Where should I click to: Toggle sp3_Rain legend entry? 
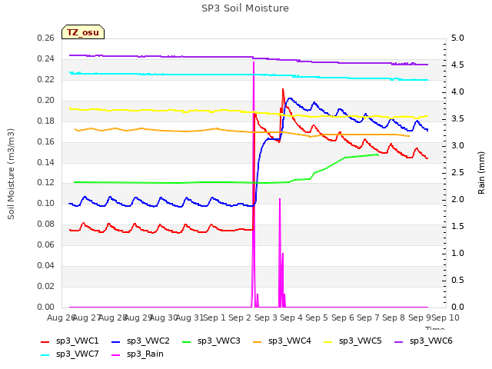click(138, 354)
